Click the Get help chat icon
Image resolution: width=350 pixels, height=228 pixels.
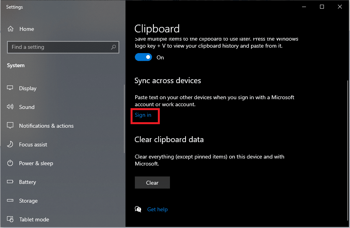[138, 210]
